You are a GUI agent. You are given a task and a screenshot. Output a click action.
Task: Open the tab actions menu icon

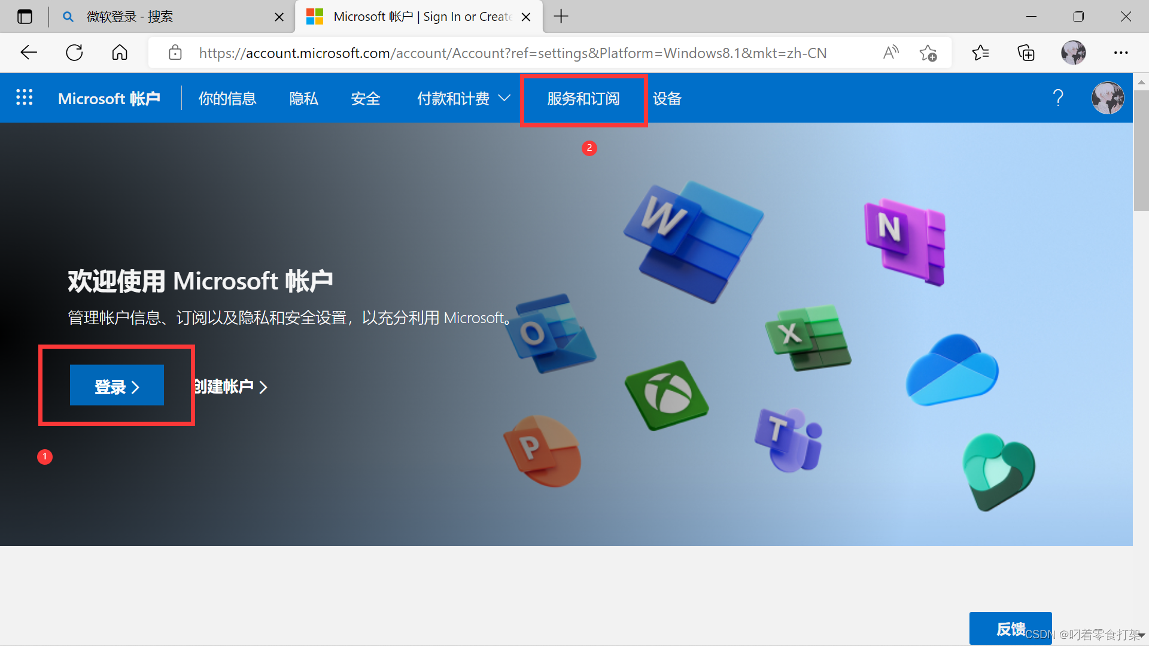(x=25, y=16)
